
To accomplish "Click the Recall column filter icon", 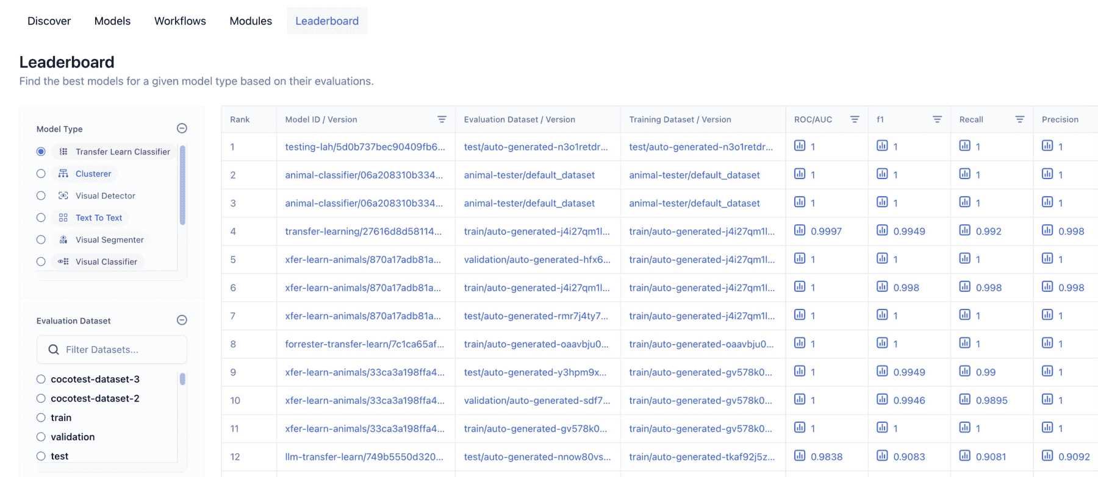I will [x=1019, y=119].
